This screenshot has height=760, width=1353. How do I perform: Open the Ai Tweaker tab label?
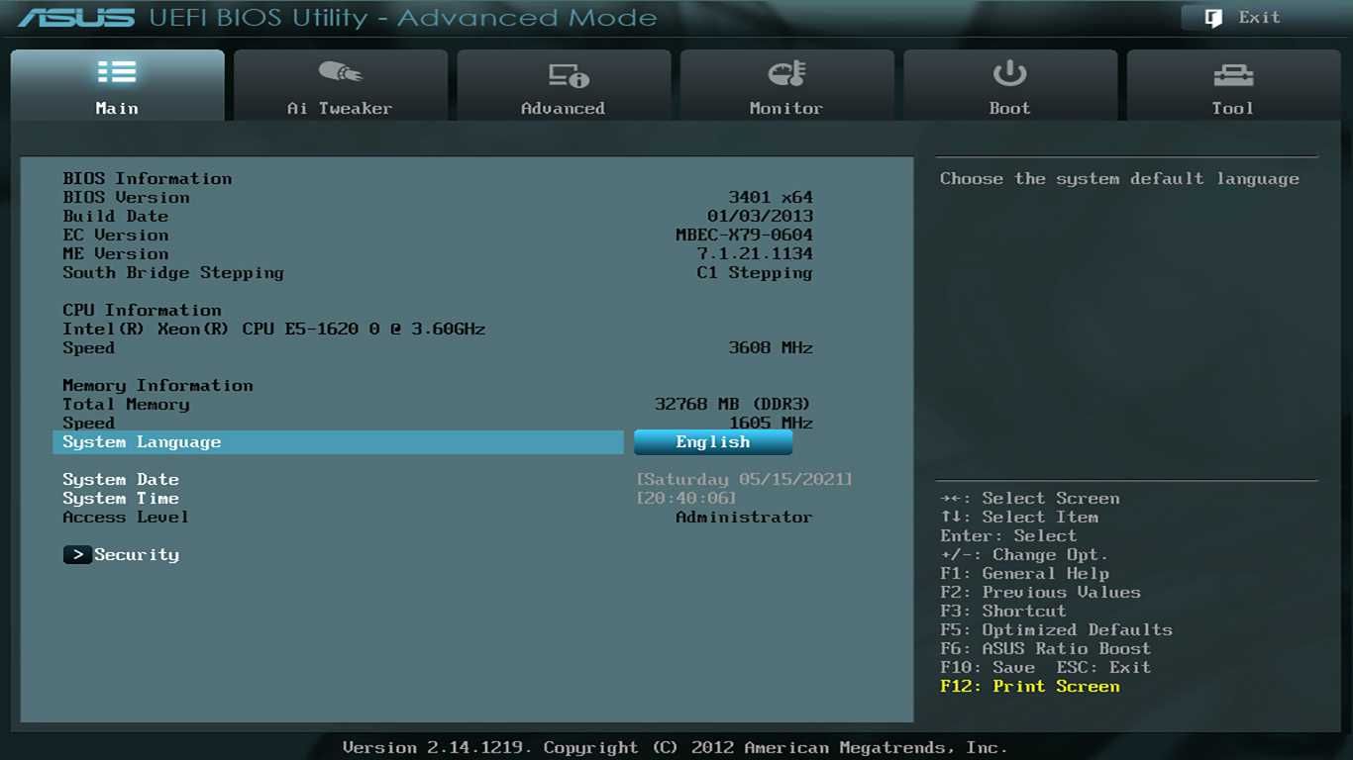click(340, 109)
